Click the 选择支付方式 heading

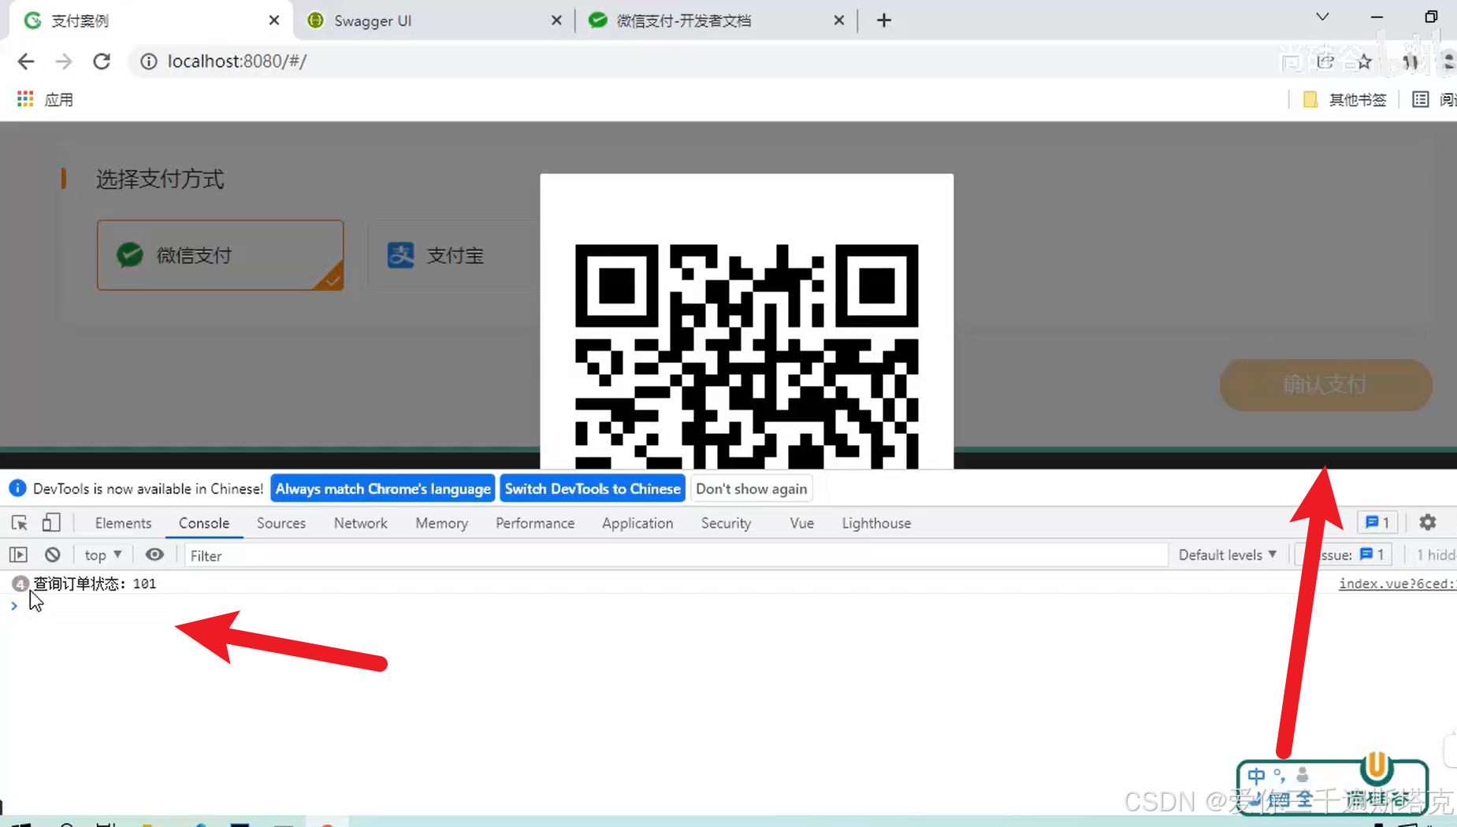pos(160,179)
